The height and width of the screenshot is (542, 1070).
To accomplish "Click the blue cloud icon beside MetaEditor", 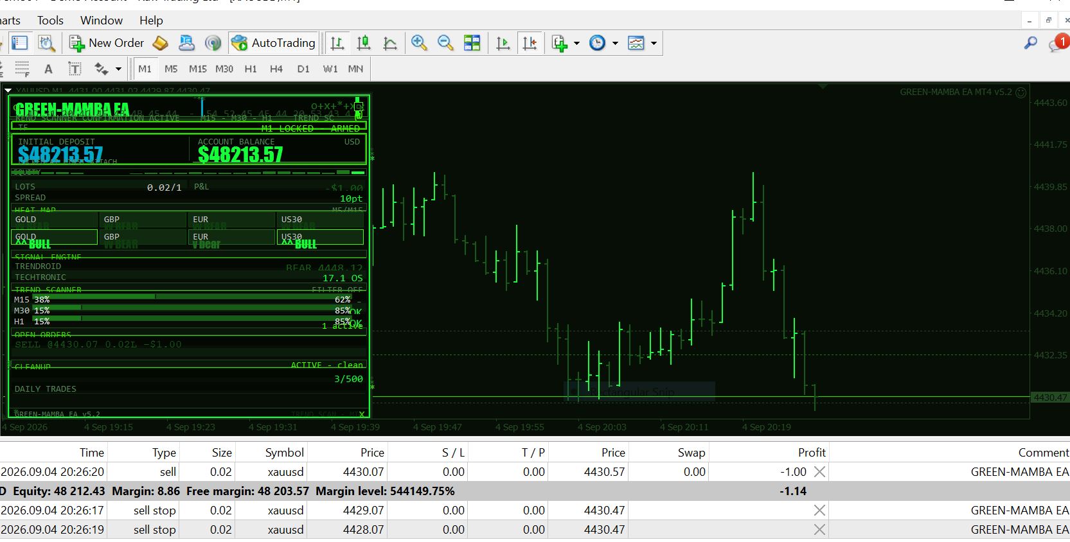I will pos(186,43).
